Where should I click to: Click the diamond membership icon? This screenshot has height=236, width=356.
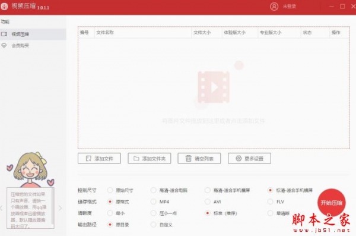point(4,46)
